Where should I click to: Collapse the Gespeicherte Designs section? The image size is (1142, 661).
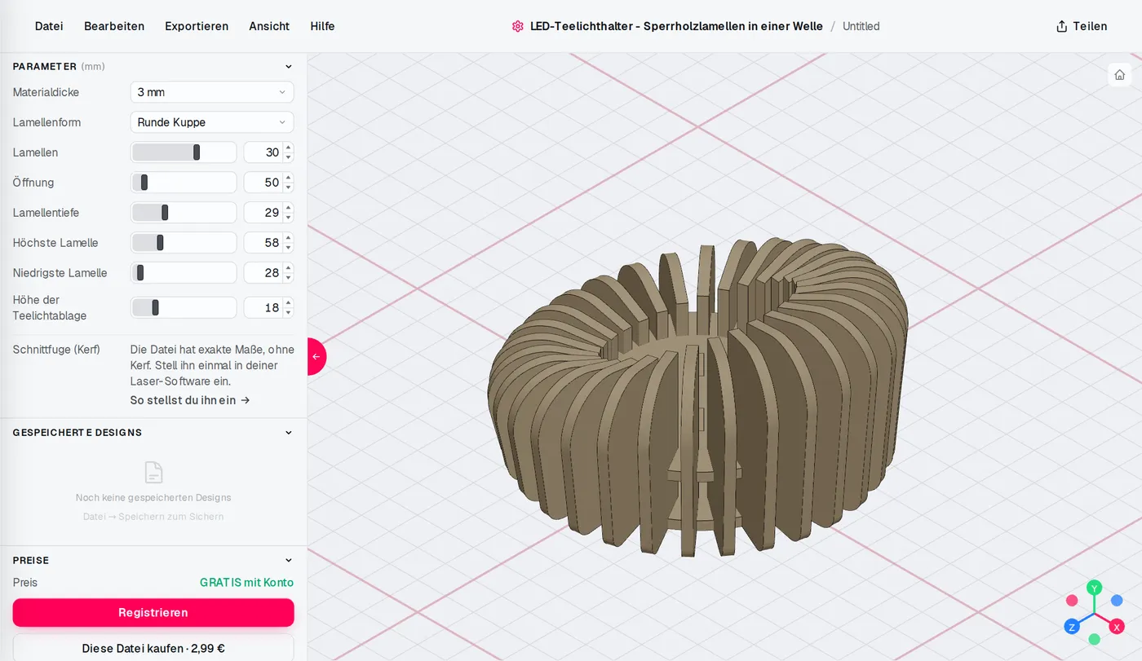(288, 433)
